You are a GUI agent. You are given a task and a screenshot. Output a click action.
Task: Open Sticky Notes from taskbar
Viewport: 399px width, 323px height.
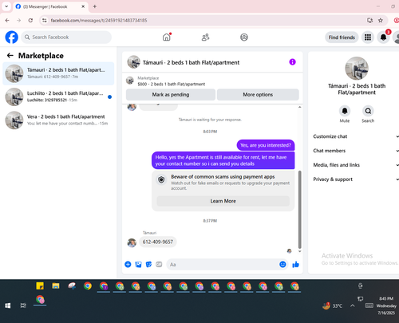coord(40,286)
